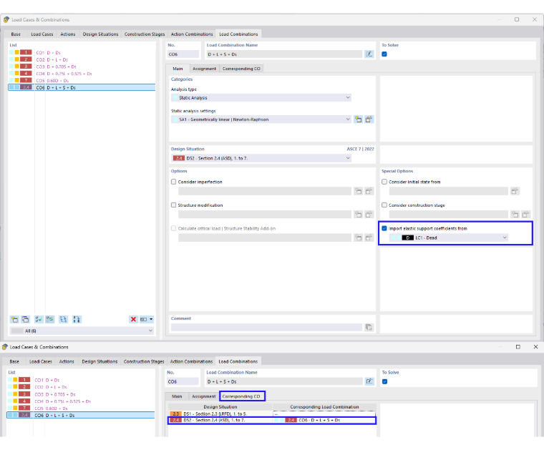Open Construction Stages tab in lower window
Image resolution: width=544 pixels, height=450 pixels.
pos(144,361)
